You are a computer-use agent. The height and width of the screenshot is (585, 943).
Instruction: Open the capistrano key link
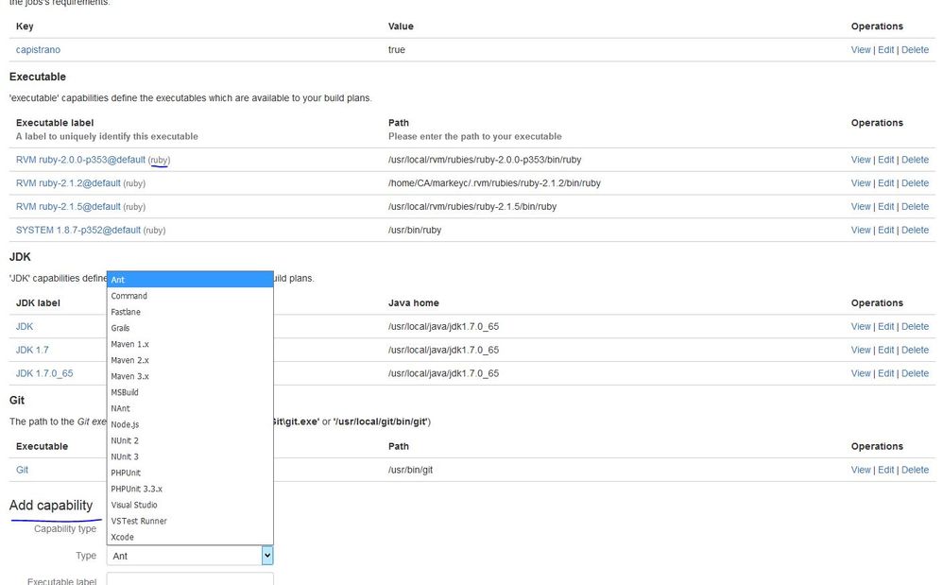[38, 50]
